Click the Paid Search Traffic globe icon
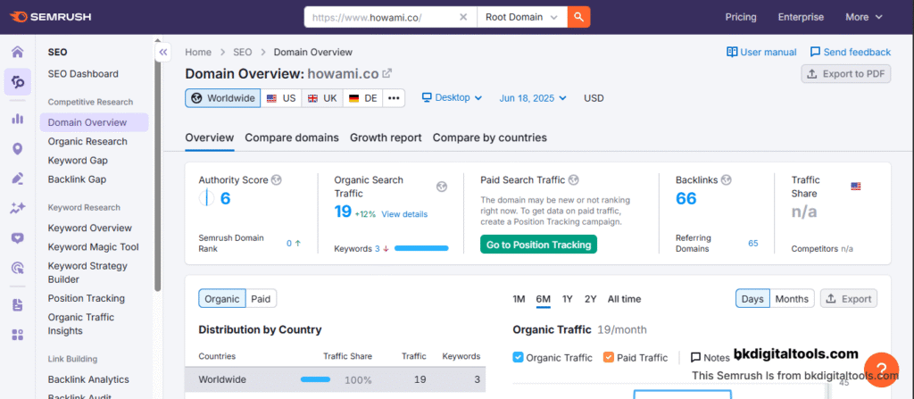Viewport: 914px width, 399px height. pos(574,180)
